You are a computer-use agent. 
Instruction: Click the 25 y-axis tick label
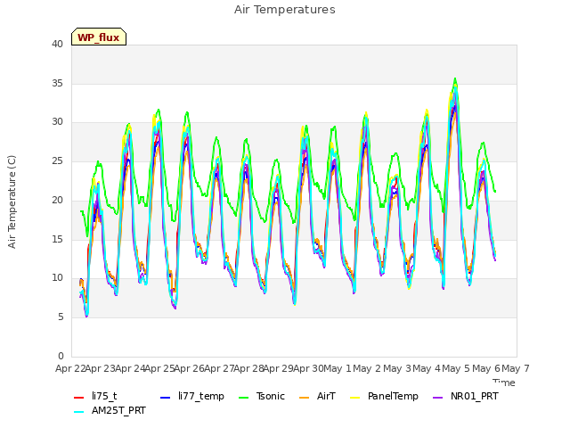(57, 160)
